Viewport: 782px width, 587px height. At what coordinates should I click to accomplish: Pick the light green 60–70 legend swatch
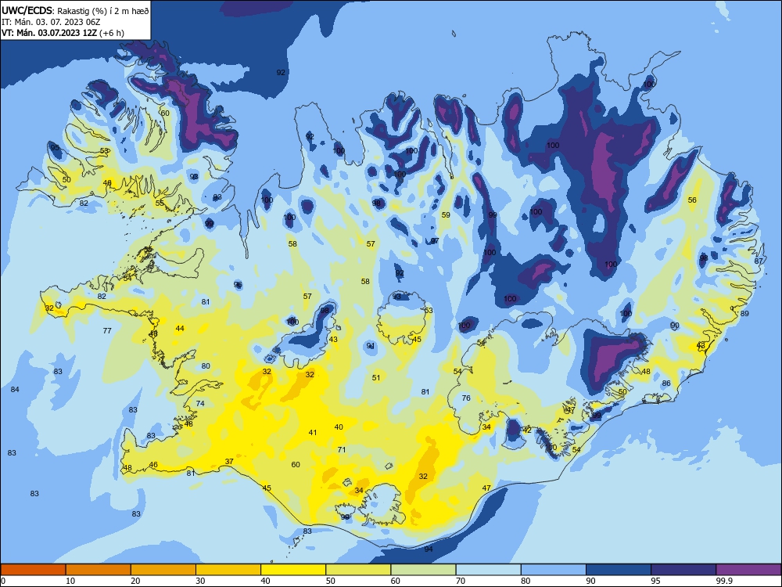coord(423,570)
